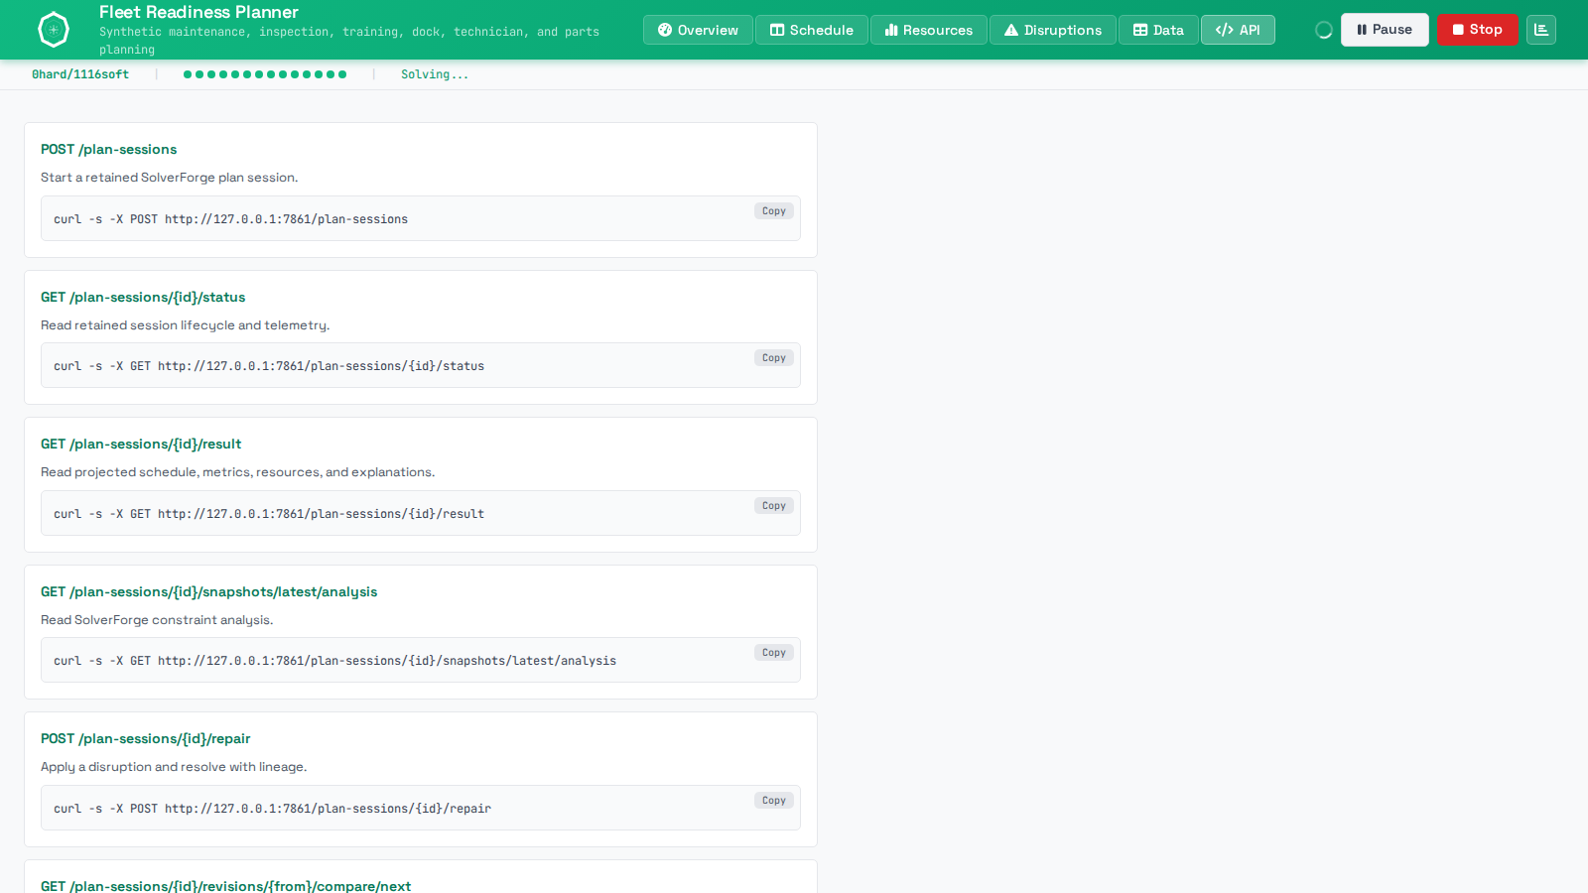Switch to the Schedule tab
Screen dimensions: 1588x893
[812, 30]
